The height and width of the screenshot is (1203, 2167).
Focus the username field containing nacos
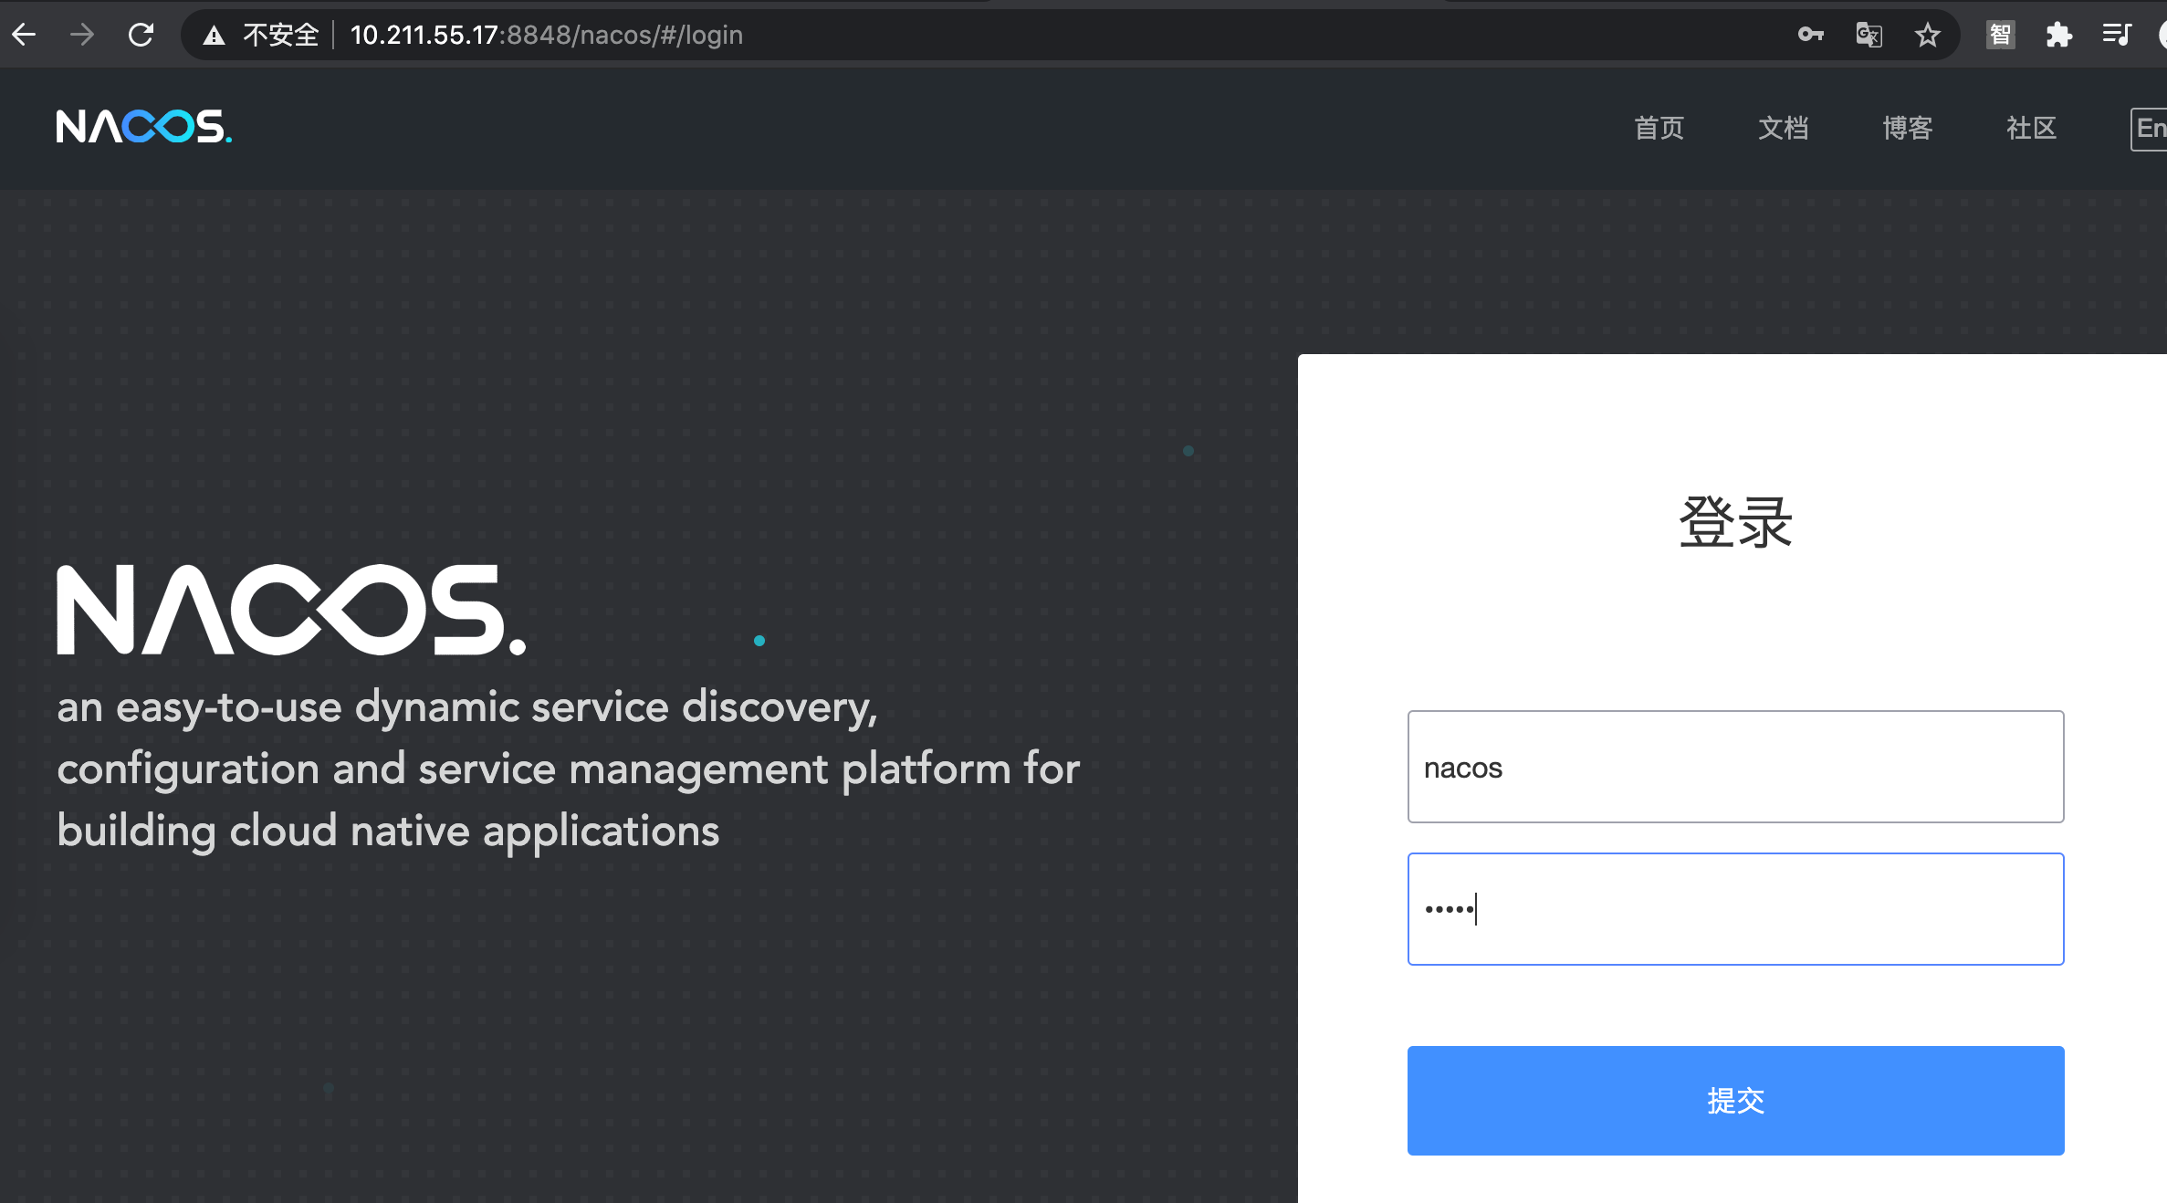click(1735, 767)
